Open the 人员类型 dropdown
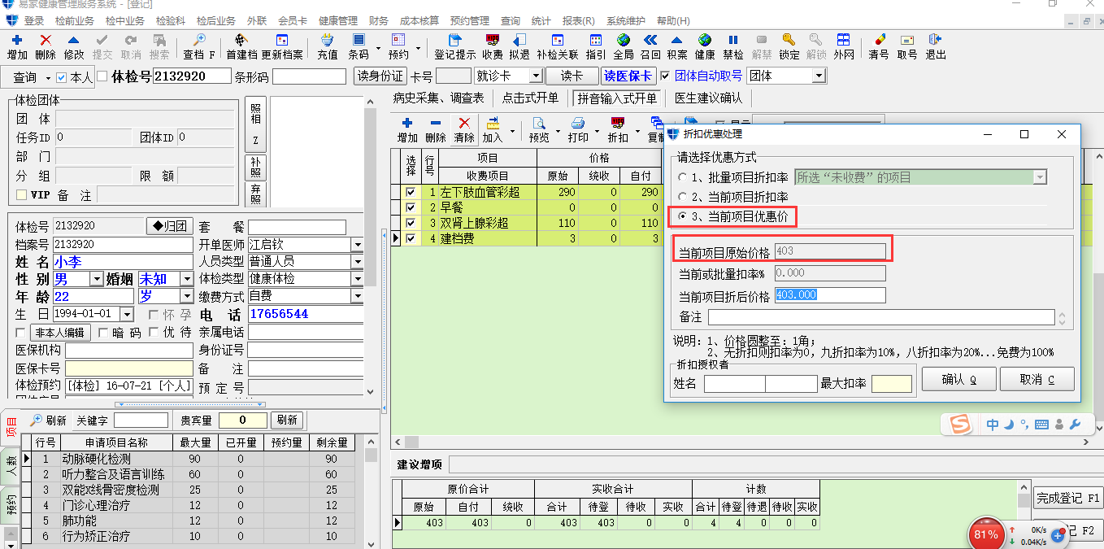The height and width of the screenshot is (549, 1104). [x=357, y=262]
